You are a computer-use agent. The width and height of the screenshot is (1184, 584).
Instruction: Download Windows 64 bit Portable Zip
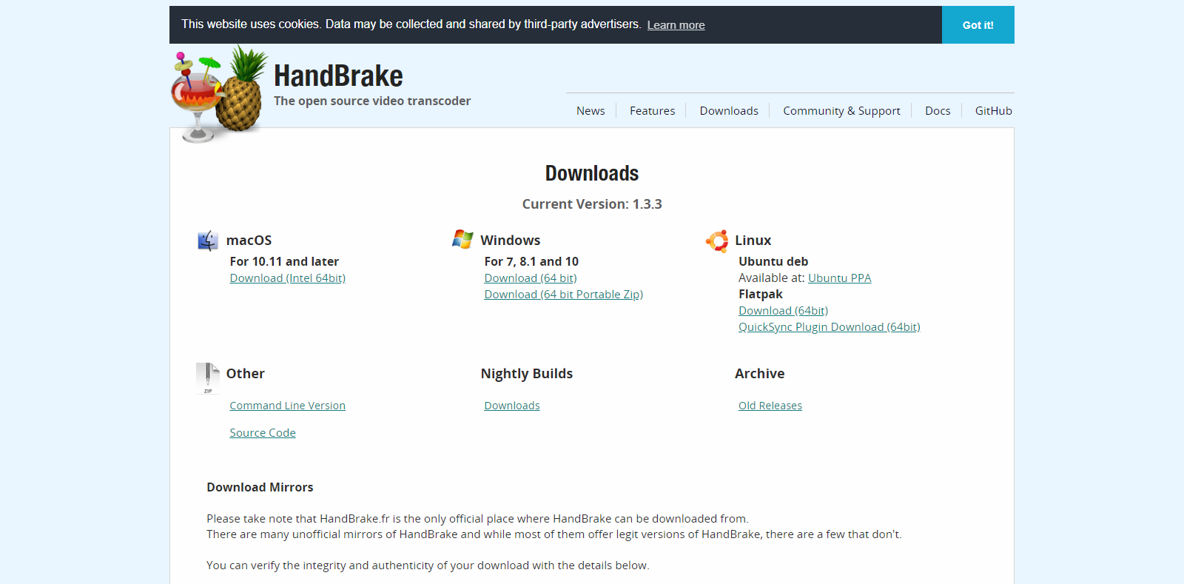(563, 295)
